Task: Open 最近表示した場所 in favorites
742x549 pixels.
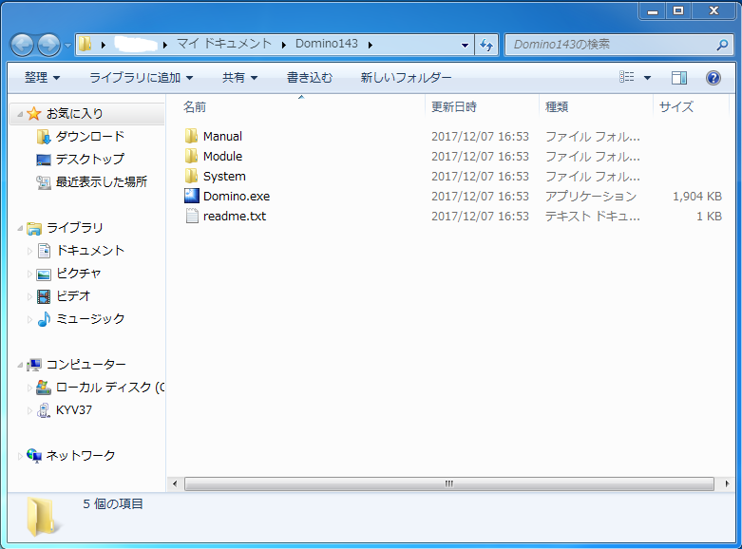Action: pos(101,182)
